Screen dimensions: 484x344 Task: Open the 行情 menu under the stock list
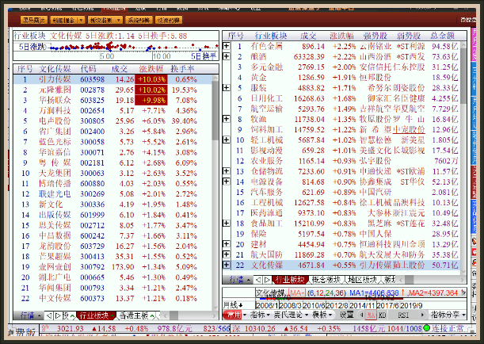click(30, 316)
